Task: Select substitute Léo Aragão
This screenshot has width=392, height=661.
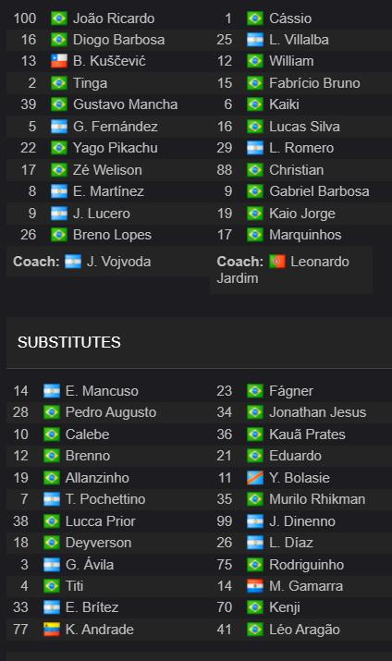Action: pyautogui.click(x=304, y=630)
